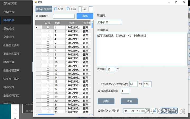Open 批量点赞喜欢 sidebar item

tap(11, 70)
